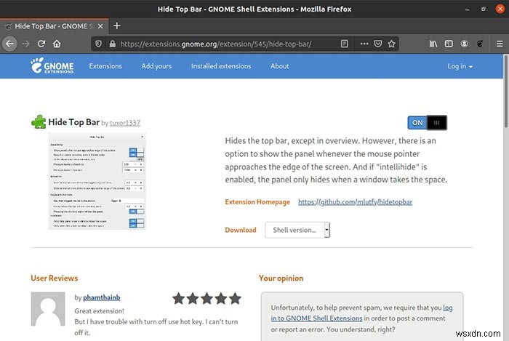Click the User Reviews heading

click(55, 278)
